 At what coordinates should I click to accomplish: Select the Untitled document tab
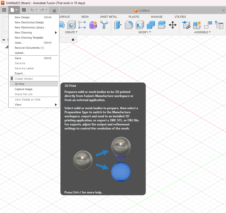(x=142, y=10)
